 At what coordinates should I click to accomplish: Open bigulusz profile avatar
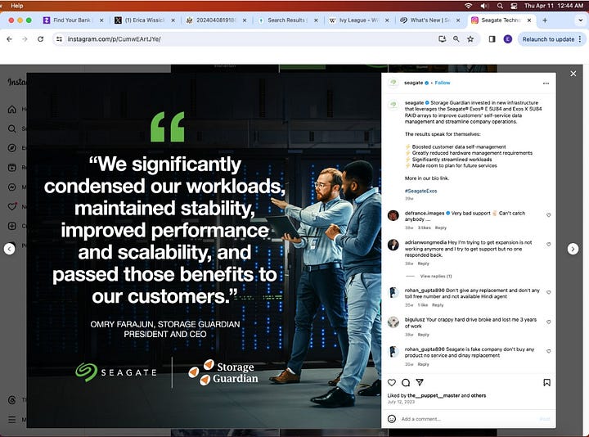pos(393,322)
